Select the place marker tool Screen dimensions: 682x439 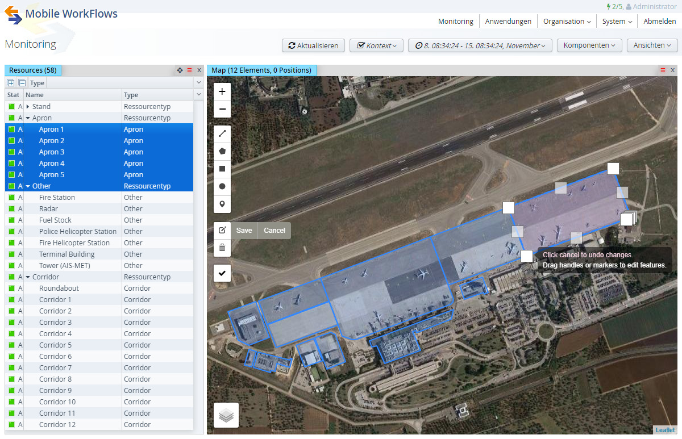(222, 204)
